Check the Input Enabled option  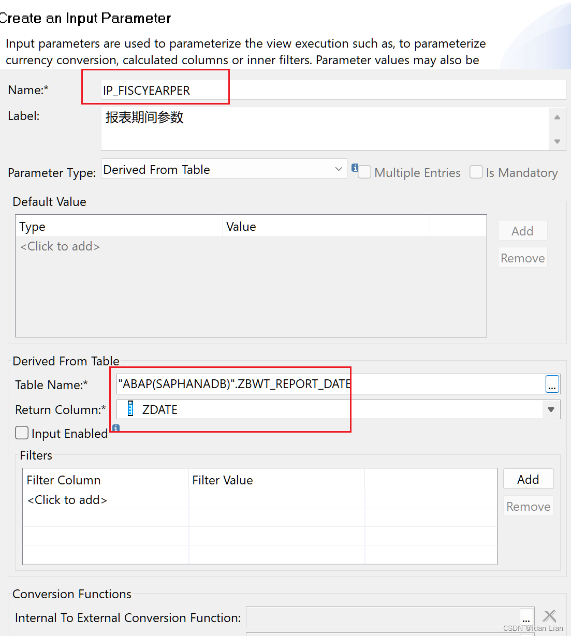pyautogui.click(x=21, y=433)
